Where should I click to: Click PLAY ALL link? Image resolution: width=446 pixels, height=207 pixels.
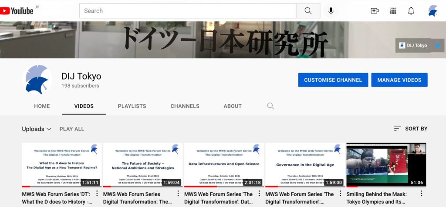click(72, 129)
